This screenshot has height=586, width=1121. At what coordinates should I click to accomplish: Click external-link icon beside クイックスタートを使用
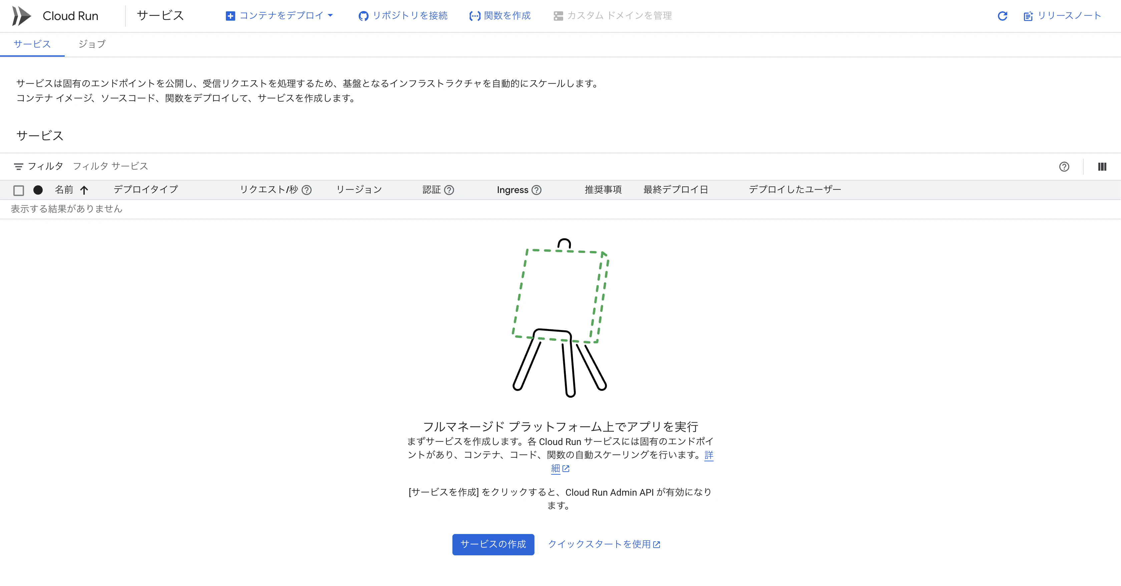click(657, 545)
